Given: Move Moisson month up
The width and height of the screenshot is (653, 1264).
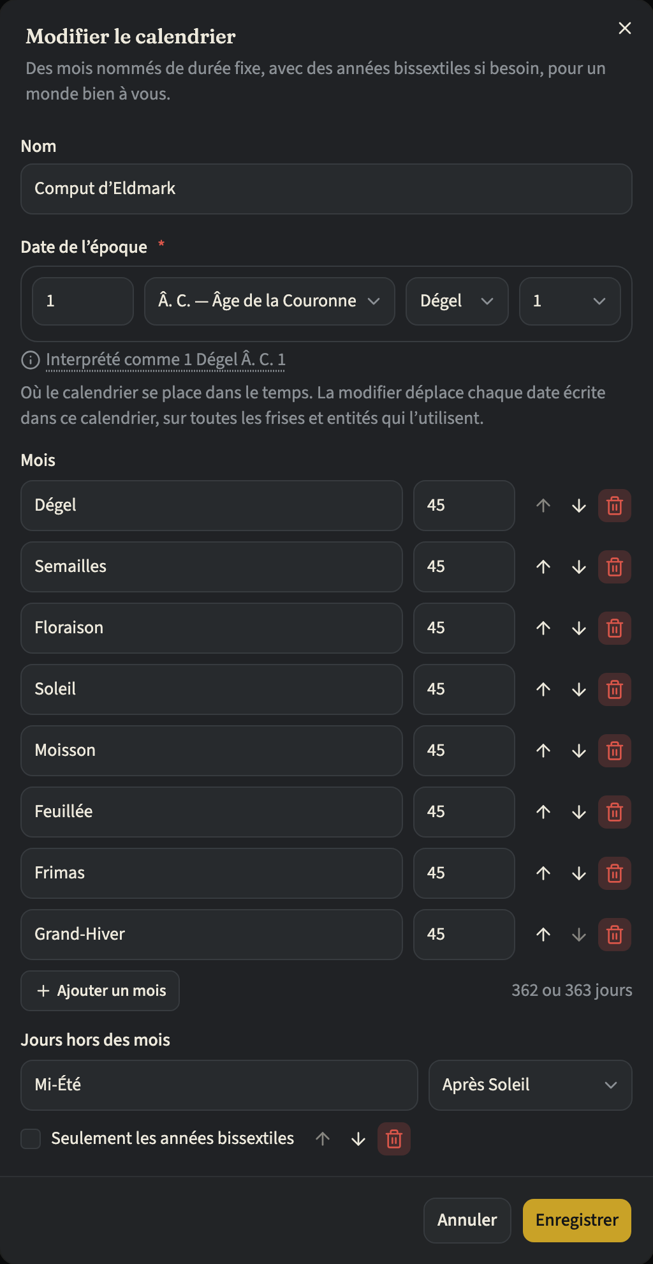Looking at the screenshot, I should point(543,751).
